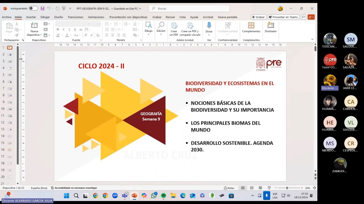The width and height of the screenshot is (364, 204).
Task: Open the Presentación con diapositivas tab
Action: (x=128, y=17)
